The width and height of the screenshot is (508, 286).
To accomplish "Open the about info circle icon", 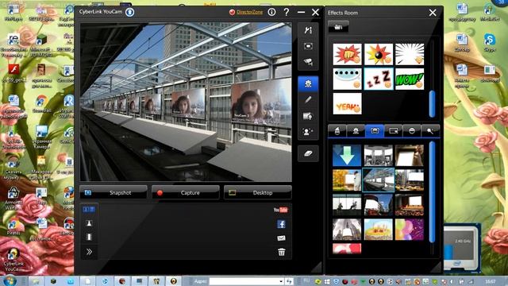I will pos(271,13).
